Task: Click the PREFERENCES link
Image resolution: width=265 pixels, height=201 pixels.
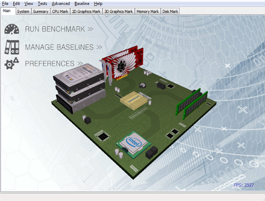Action: [x=54, y=64]
